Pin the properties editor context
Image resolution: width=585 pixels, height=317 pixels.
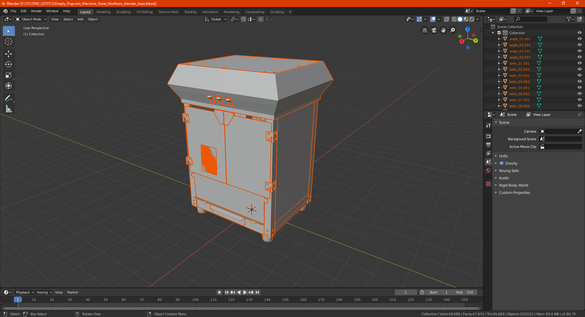579,115
